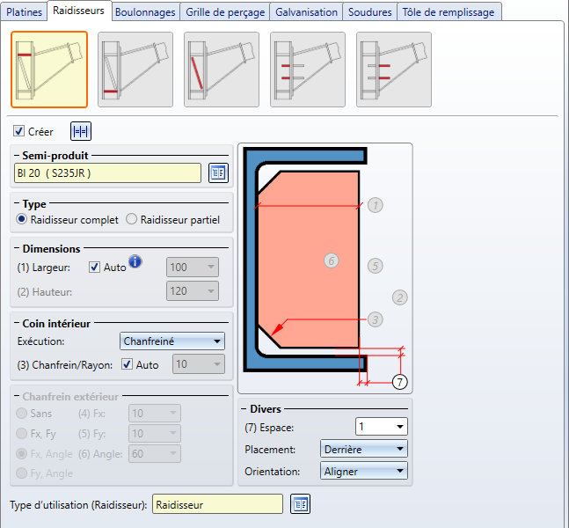Screen dimensions: 569x528
Task: Open the Semi-produit catalog browser icon
Action: pyautogui.click(x=218, y=172)
